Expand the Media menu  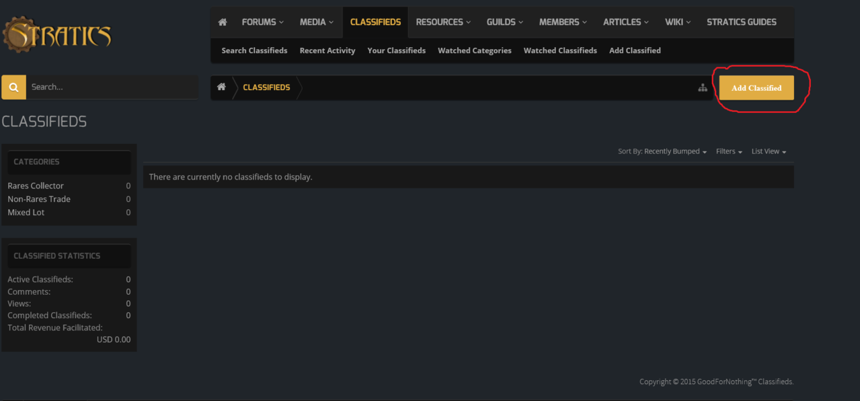click(x=317, y=22)
